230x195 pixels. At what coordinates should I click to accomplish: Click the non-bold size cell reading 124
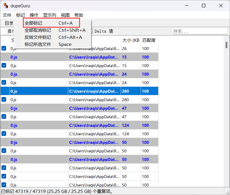click(131, 134)
